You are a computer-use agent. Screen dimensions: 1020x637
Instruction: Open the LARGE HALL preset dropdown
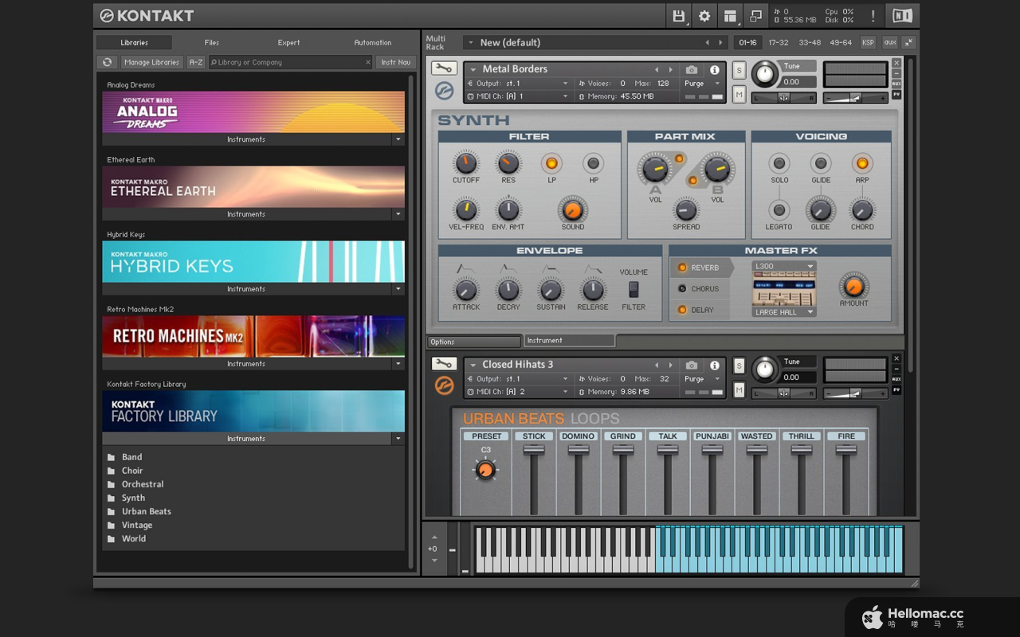tap(784, 312)
